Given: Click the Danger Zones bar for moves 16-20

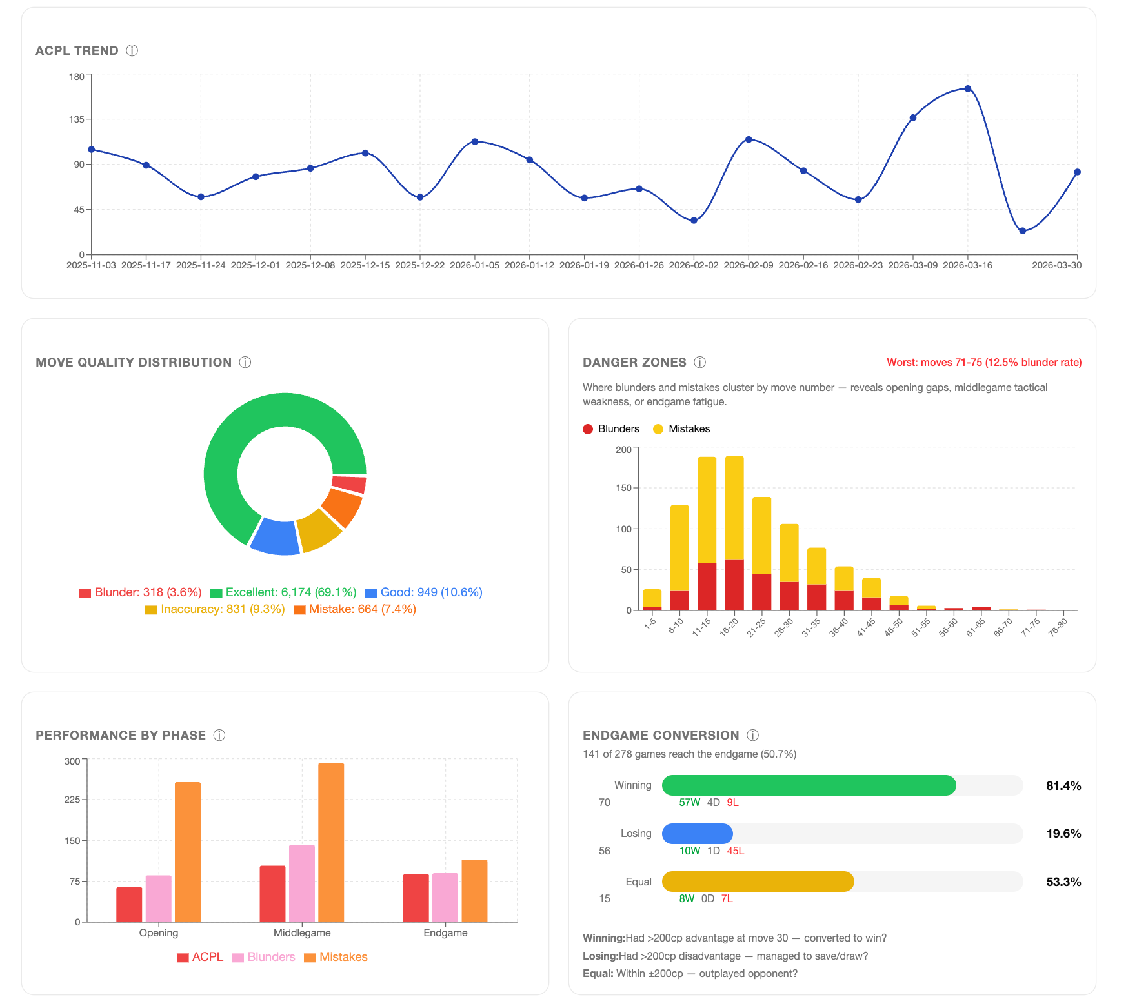Looking at the screenshot, I should (x=734, y=533).
